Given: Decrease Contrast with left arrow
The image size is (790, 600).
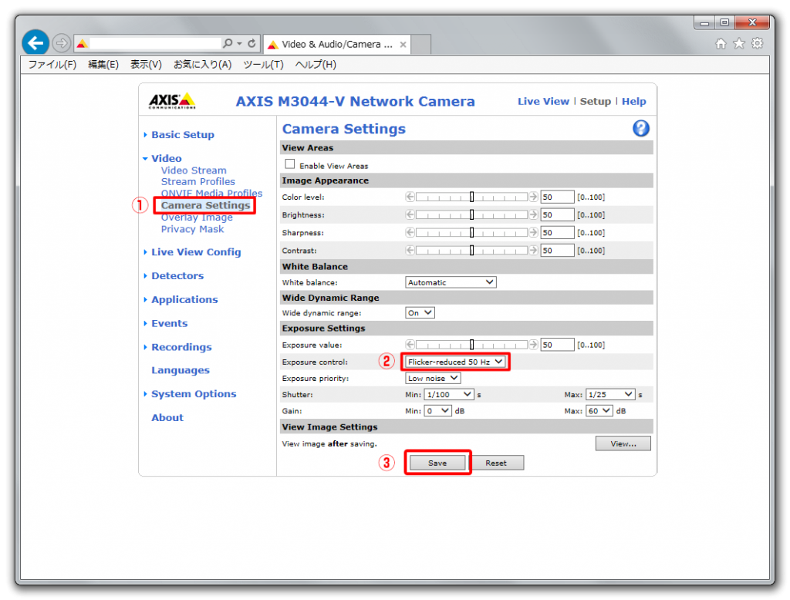Looking at the screenshot, I should click(410, 250).
